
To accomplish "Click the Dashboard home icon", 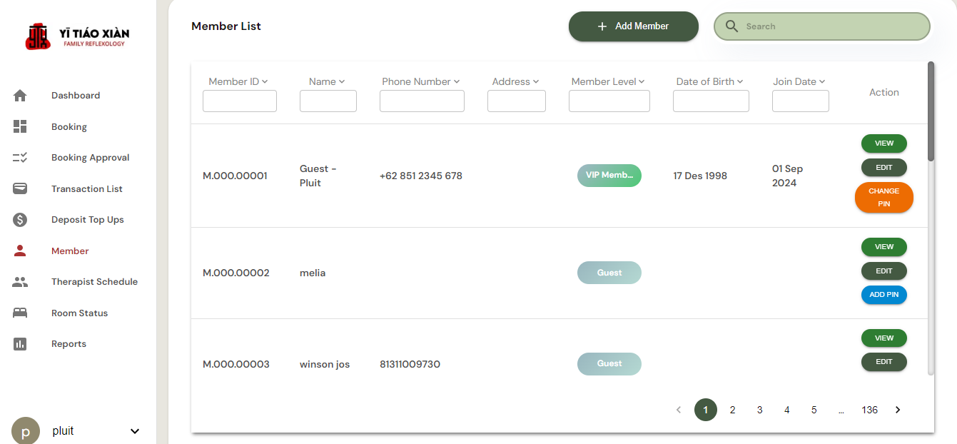I will click(x=20, y=96).
